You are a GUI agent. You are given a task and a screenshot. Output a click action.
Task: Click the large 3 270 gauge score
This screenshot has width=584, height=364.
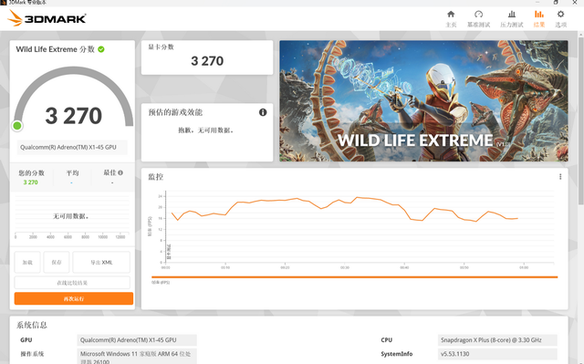[x=73, y=116]
